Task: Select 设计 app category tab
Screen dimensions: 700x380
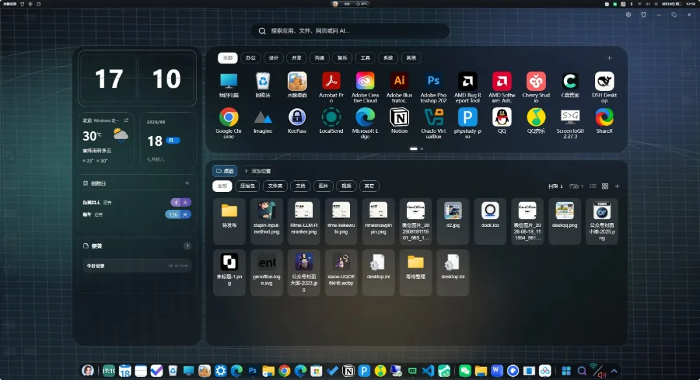Action: coord(274,58)
